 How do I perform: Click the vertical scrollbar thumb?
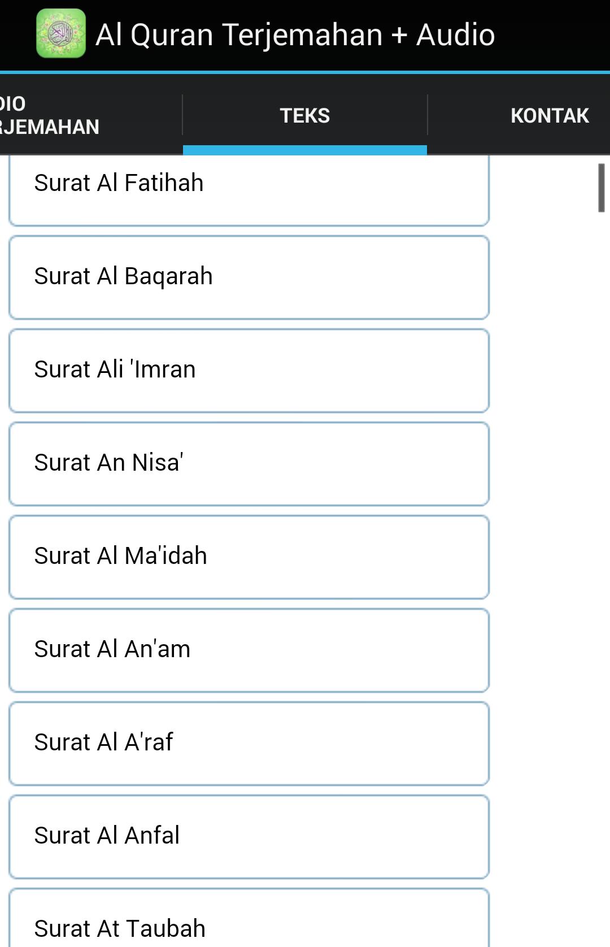click(x=602, y=188)
